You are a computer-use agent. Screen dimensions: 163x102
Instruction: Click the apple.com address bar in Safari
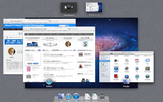coord(51,29)
